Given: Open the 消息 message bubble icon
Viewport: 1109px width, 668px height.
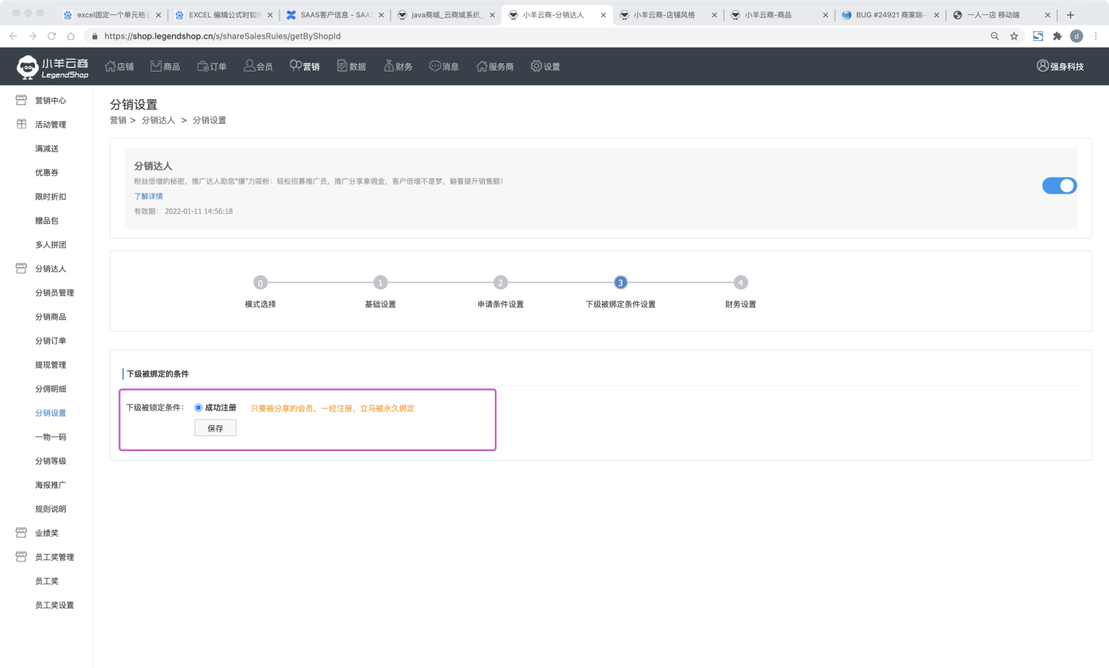Looking at the screenshot, I should 435,66.
